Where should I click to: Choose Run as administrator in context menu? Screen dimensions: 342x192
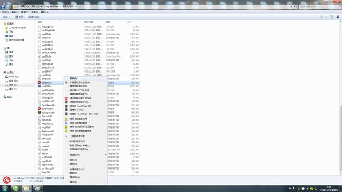80,83
